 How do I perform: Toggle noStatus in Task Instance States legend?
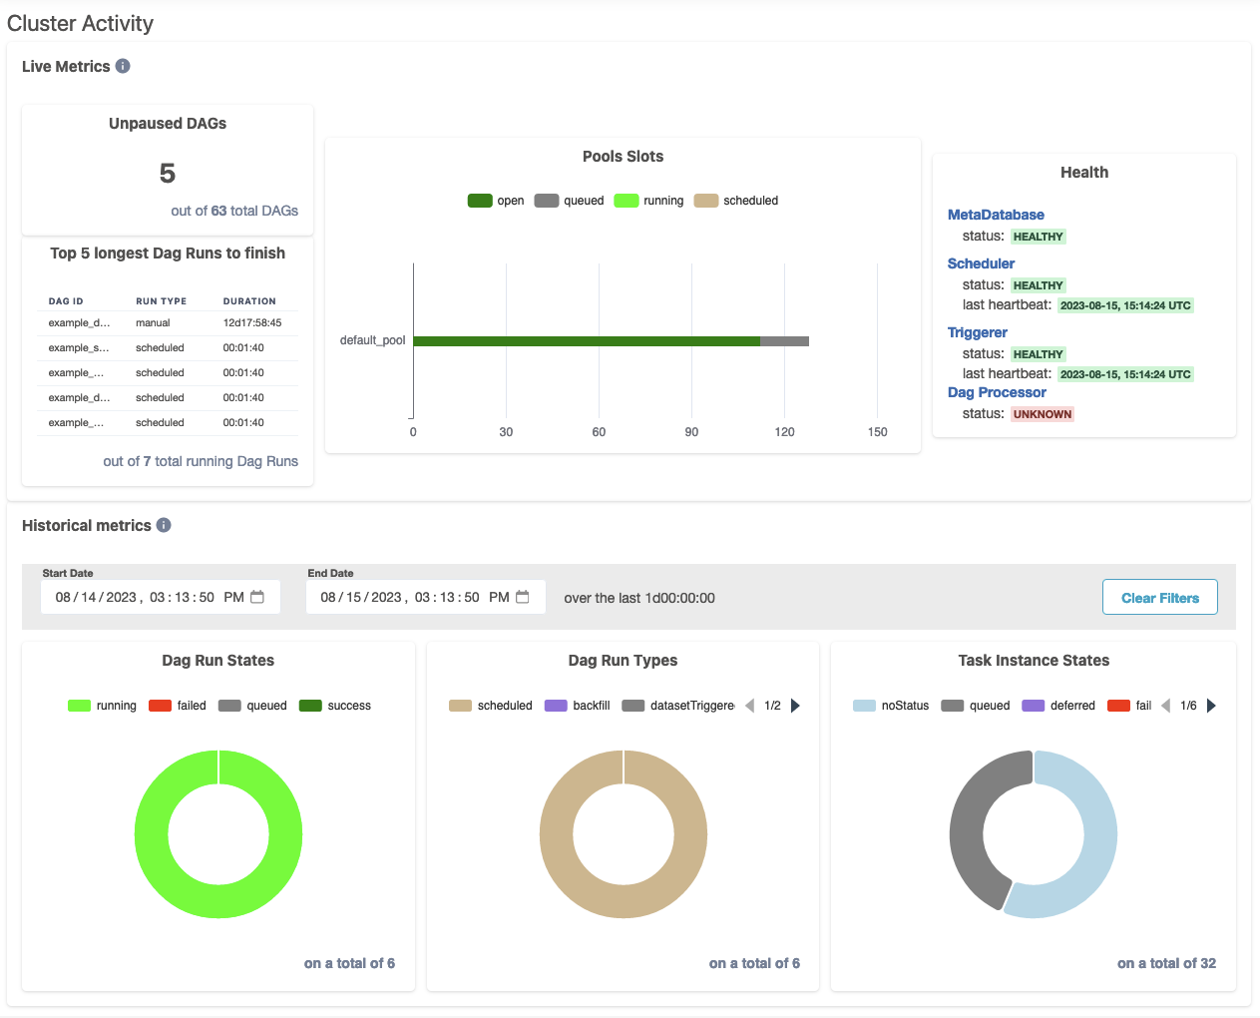pos(891,706)
